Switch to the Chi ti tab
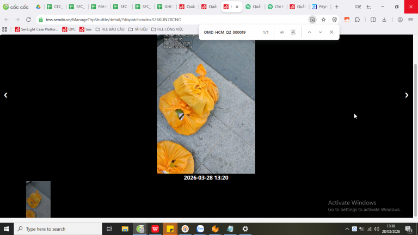The image size is (418, 235). [x=275, y=7]
